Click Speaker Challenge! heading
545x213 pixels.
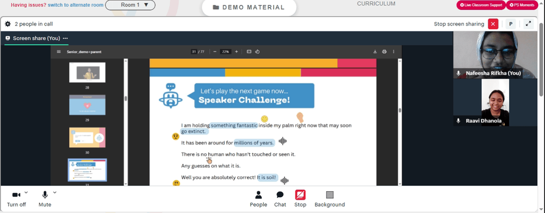point(244,101)
